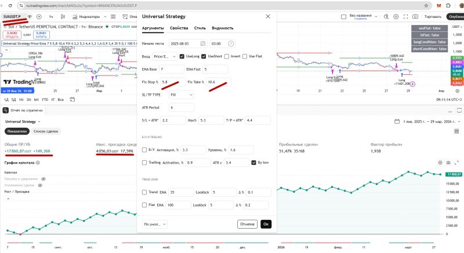The height and width of the screenshot is (253, 464).
Task: Open the layout grid icon in toolbar
Action: (x=113, y=17)
